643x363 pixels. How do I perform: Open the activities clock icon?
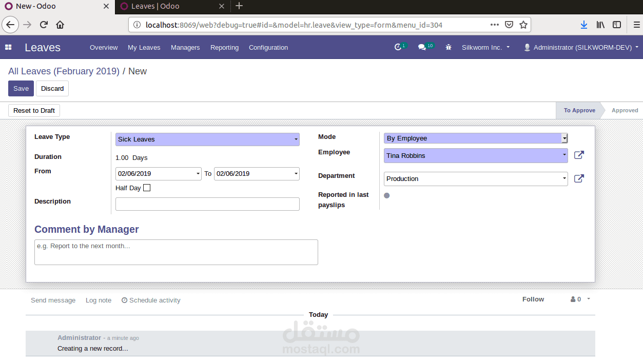(398, 47)
